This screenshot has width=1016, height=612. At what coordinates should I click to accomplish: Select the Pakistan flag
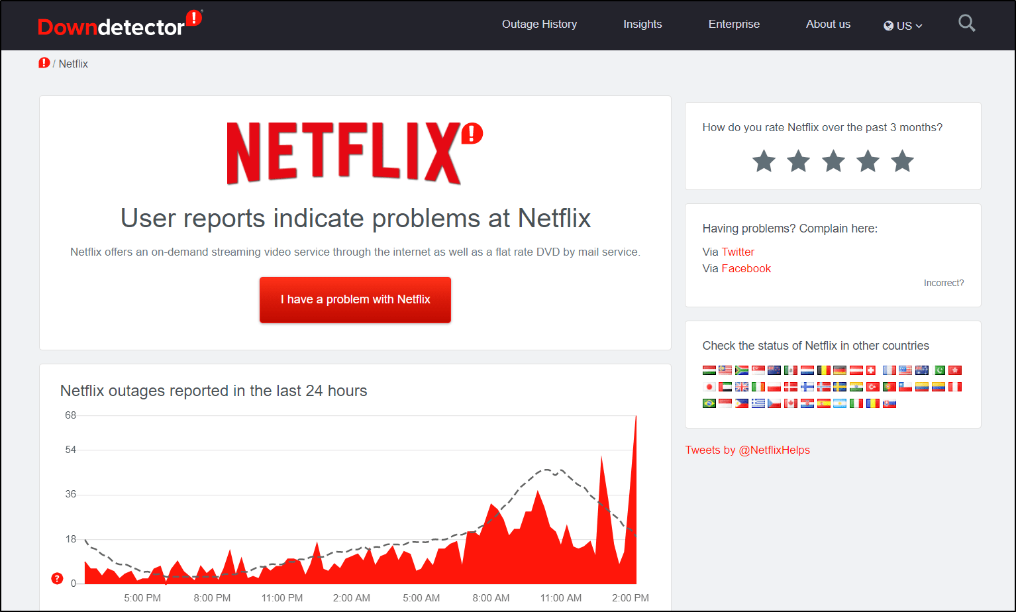(939, 370)
